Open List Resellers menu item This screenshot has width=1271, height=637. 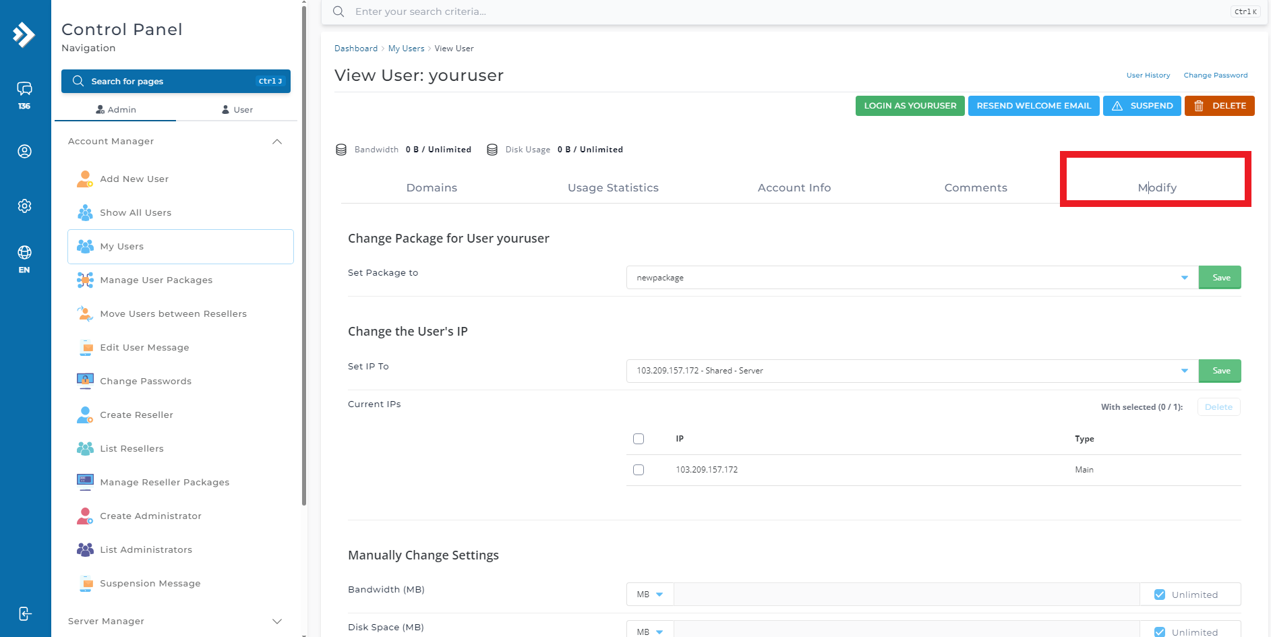[181, 448]
